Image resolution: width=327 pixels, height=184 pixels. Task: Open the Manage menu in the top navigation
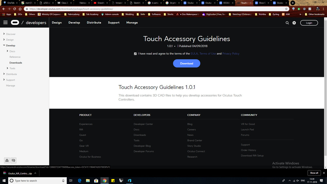[x=132, y=23]
